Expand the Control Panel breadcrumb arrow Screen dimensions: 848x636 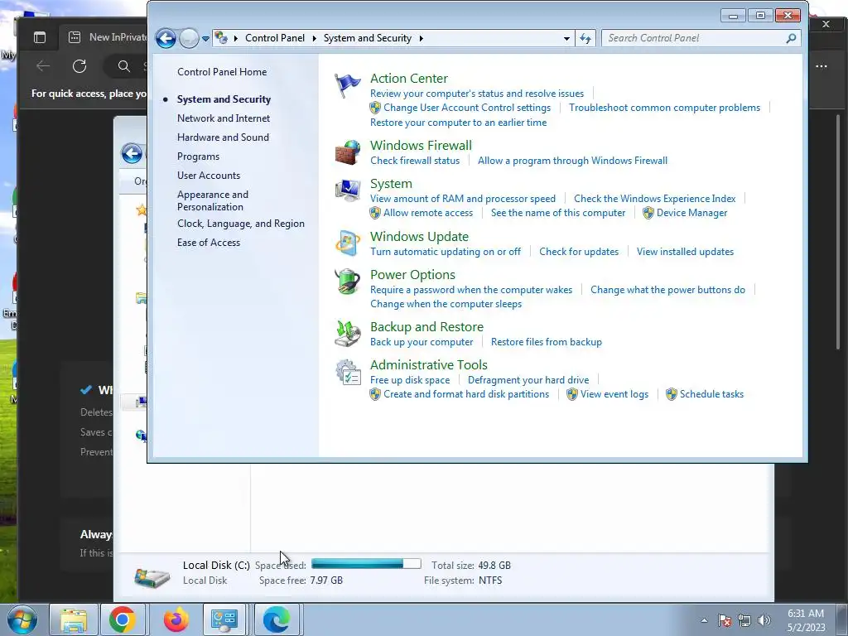pyautogui.click(x=314, y=38)
